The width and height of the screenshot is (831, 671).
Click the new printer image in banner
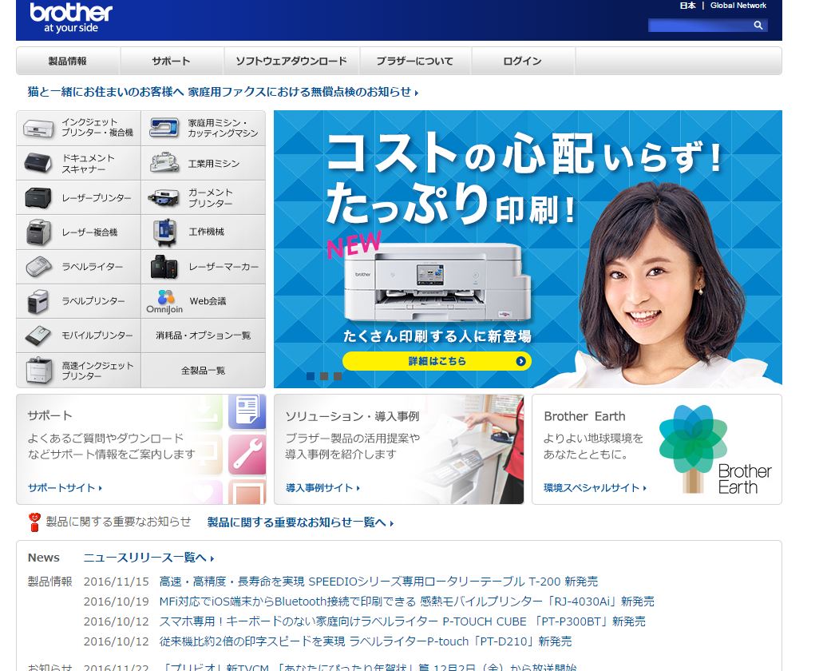(437, 282)
